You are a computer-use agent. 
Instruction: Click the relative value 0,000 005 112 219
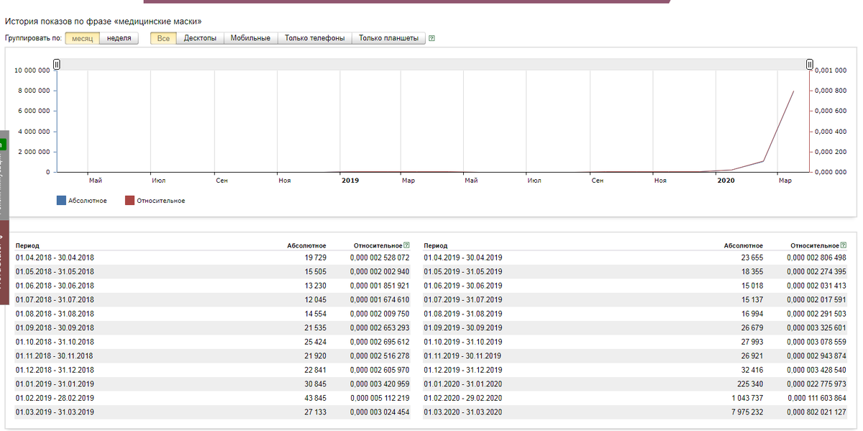(x=380, y=398)
